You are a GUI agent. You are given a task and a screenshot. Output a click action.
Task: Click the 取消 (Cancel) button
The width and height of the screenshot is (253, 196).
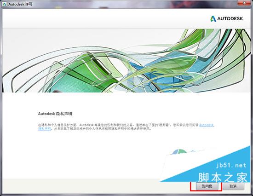pos(233,186)
